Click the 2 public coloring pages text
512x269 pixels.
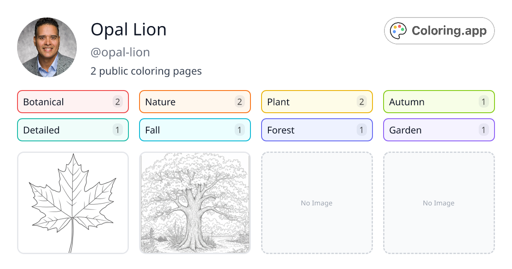(x=146, y=71)
